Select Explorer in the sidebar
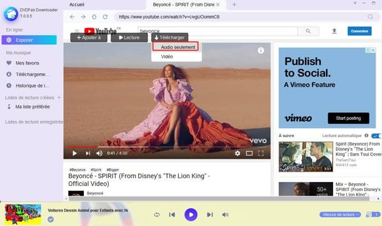 29,40
